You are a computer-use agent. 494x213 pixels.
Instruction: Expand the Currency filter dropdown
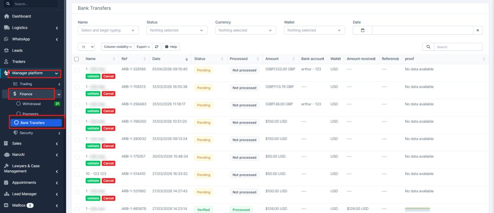click(x=245, y=30)
